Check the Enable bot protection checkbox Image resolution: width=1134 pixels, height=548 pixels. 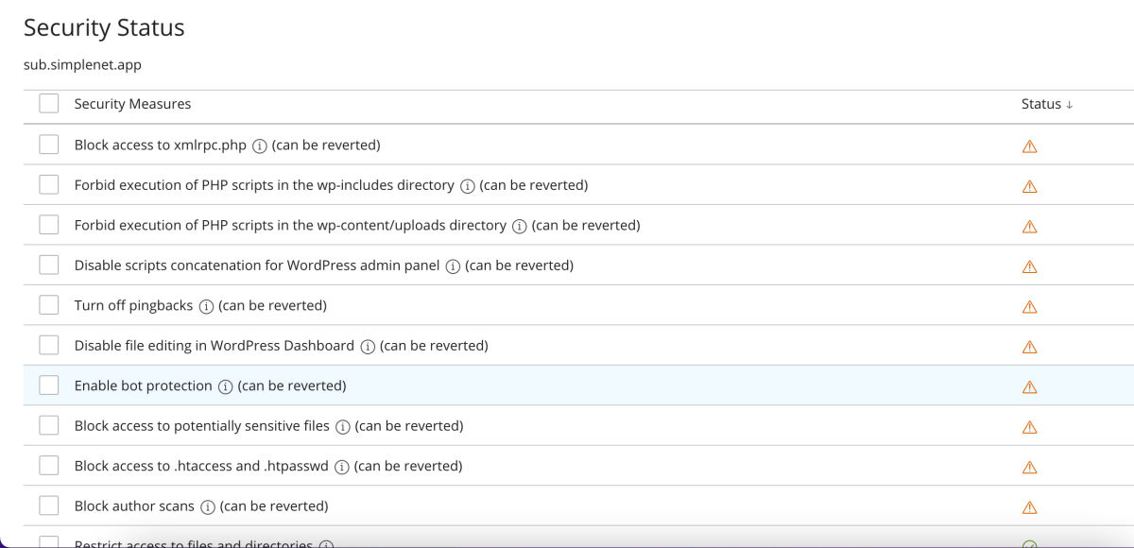click(49, 385)
